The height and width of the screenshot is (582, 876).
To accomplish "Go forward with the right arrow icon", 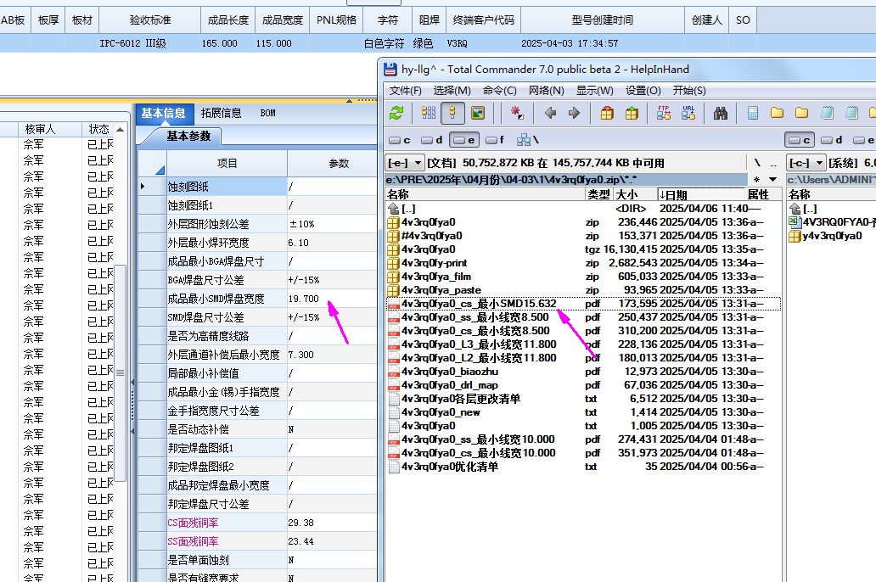I will [574, 114].
